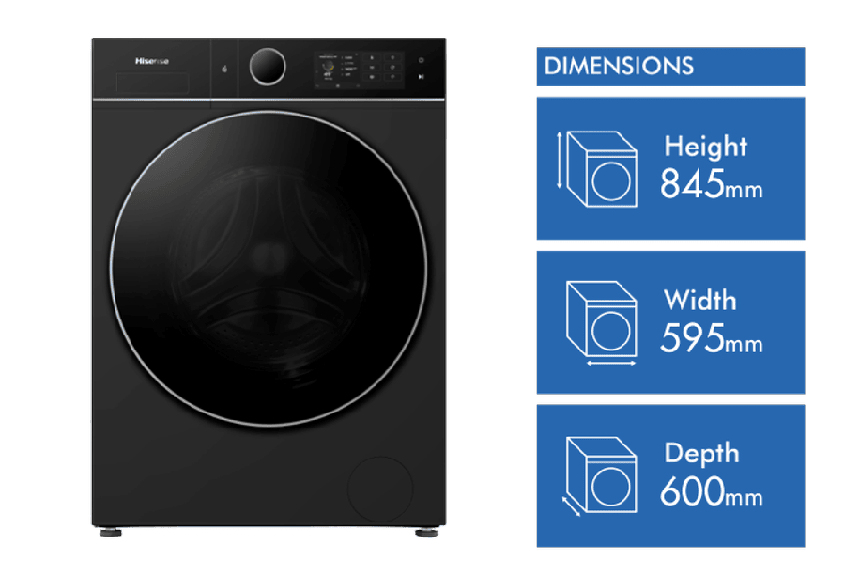The image size is (845, 576).
Task: Click the Hisense logo on washer
Action: click(150, 61)
